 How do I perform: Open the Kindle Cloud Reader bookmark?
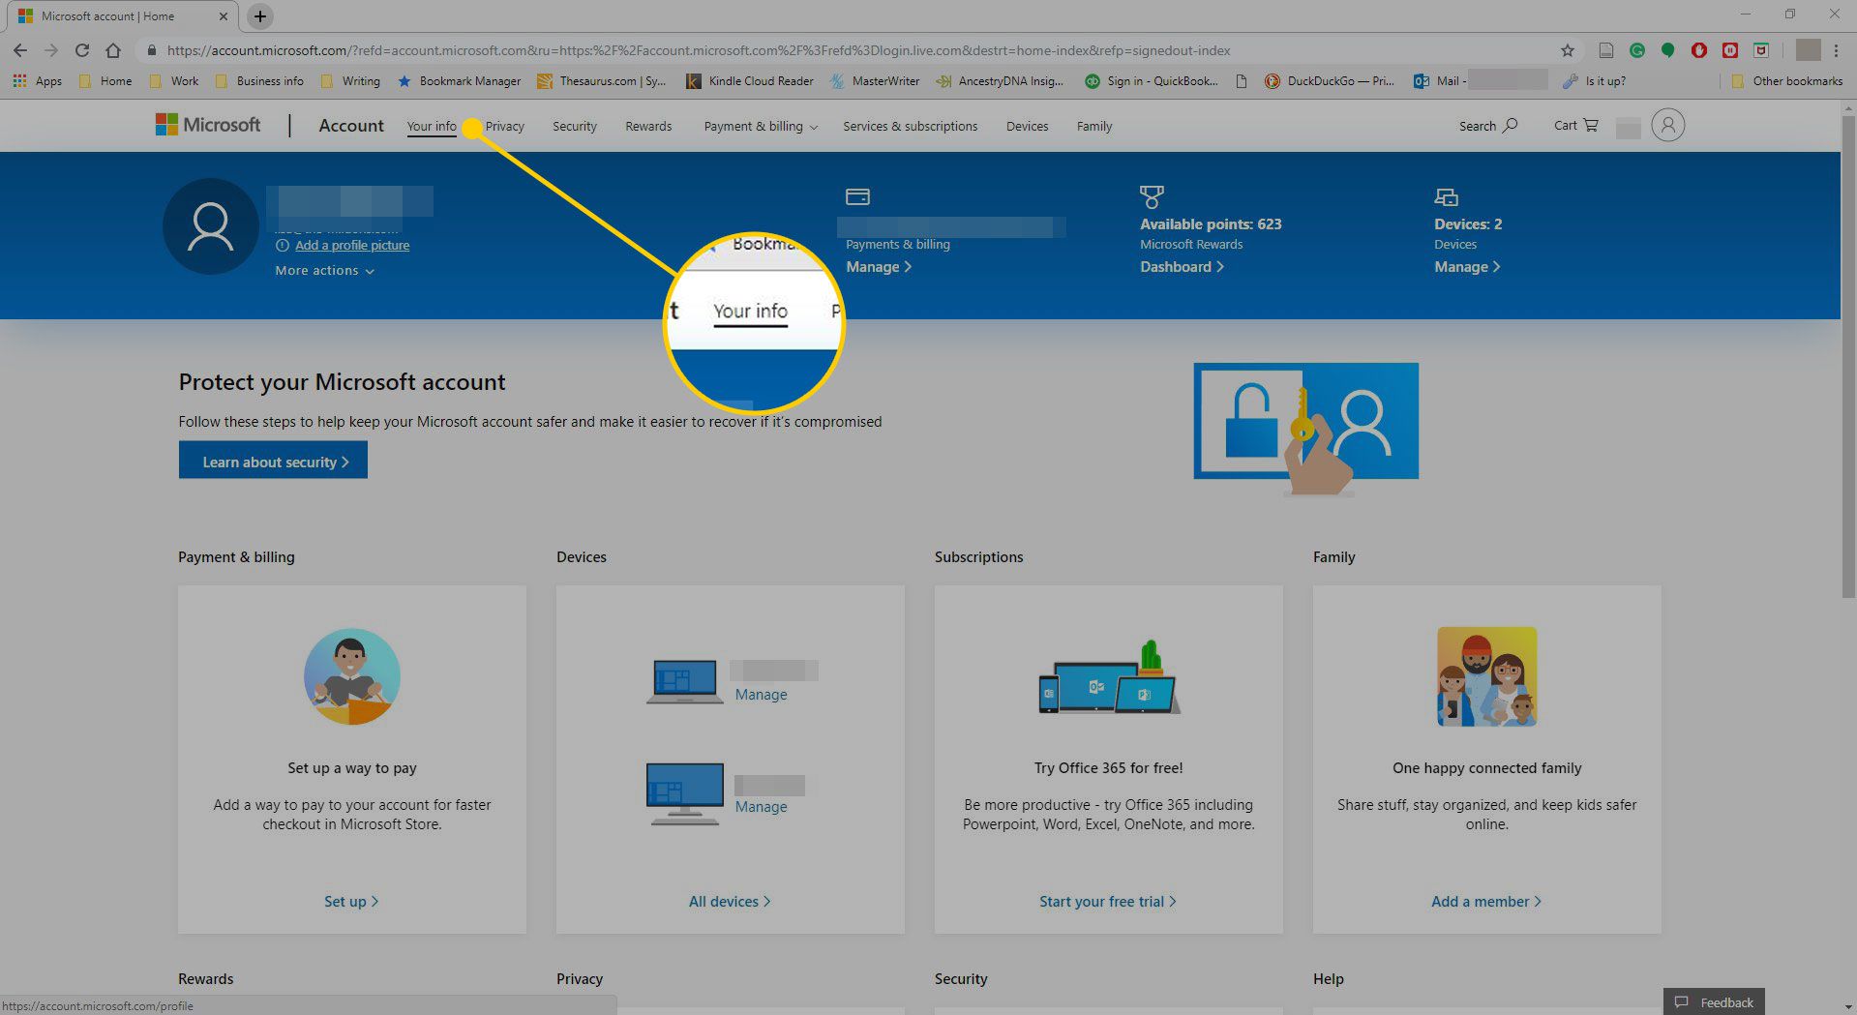click(750, 81)
